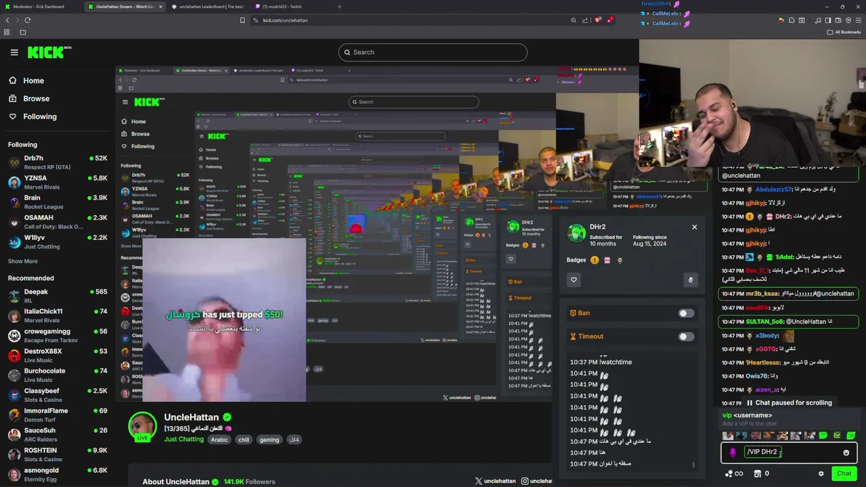The width and height of the screenshot is (866, 487).
Task: Resume chat via Chat paused for scrolling
Action: tap(789, 402)
